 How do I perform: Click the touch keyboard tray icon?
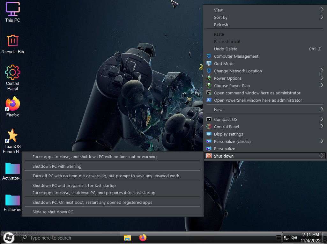click(279, 238)
